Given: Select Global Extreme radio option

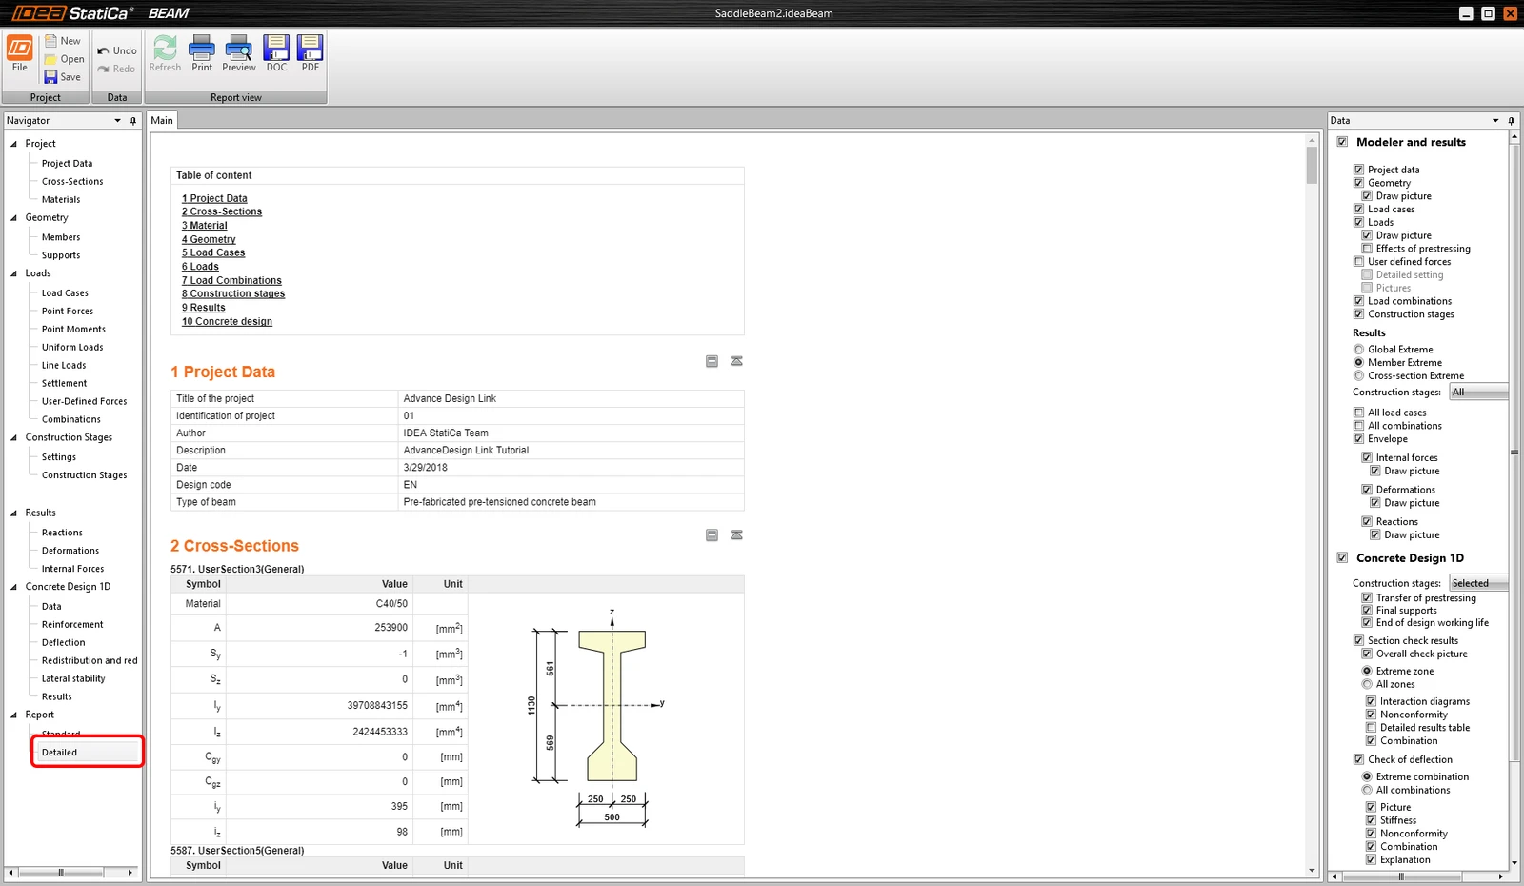Looking at the screenshot, I should pos(1358,350).
